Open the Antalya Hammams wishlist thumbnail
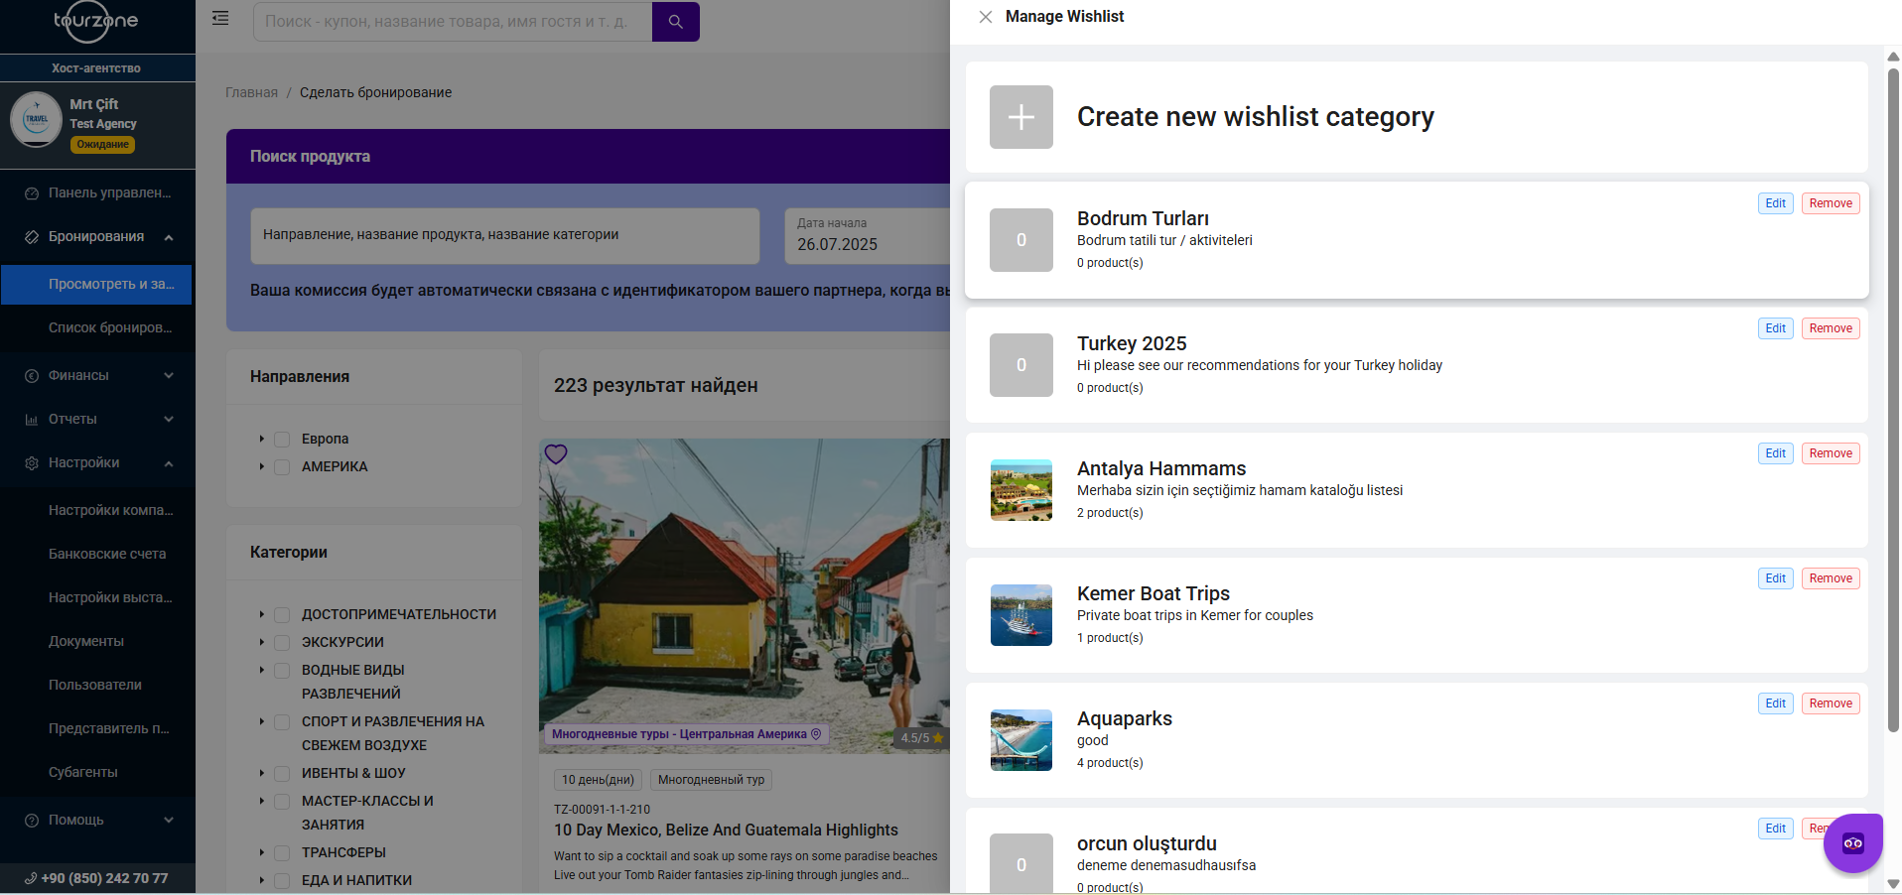The height and width of the screenshot is (895, 1902). coord(1020,490)
